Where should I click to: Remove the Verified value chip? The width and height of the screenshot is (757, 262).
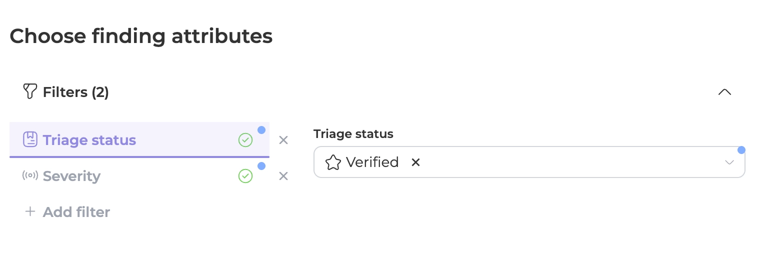pos(415,162)
